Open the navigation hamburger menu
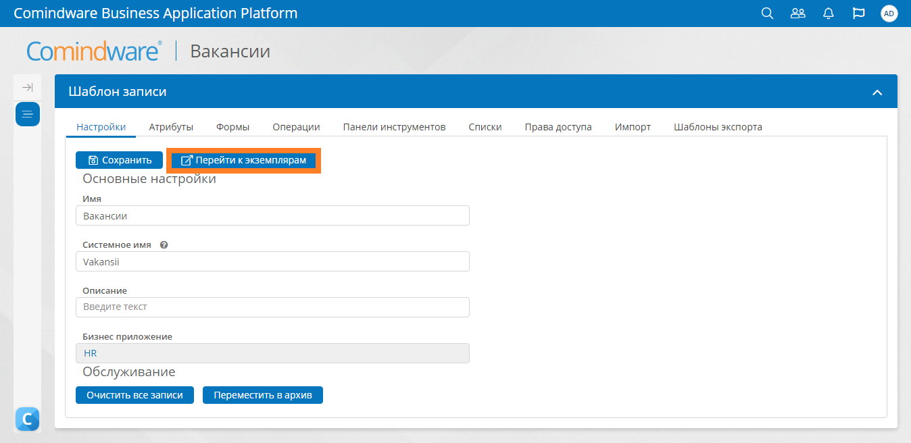 28,114
